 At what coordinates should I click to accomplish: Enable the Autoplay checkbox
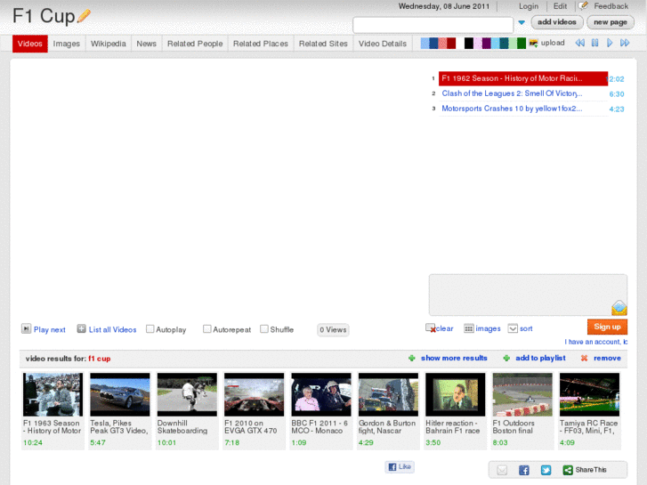pos(150,329)
